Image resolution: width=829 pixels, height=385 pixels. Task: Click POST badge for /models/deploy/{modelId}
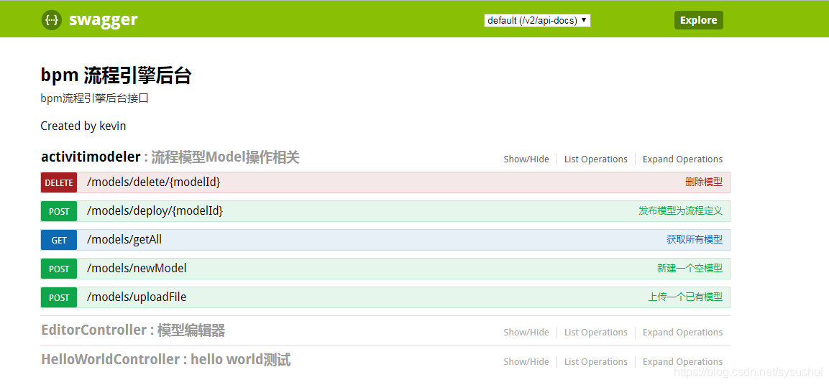[x=59, y=211]
